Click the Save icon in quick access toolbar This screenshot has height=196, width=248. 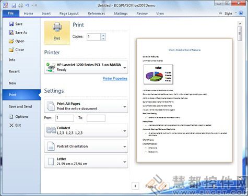pos(14,6)
